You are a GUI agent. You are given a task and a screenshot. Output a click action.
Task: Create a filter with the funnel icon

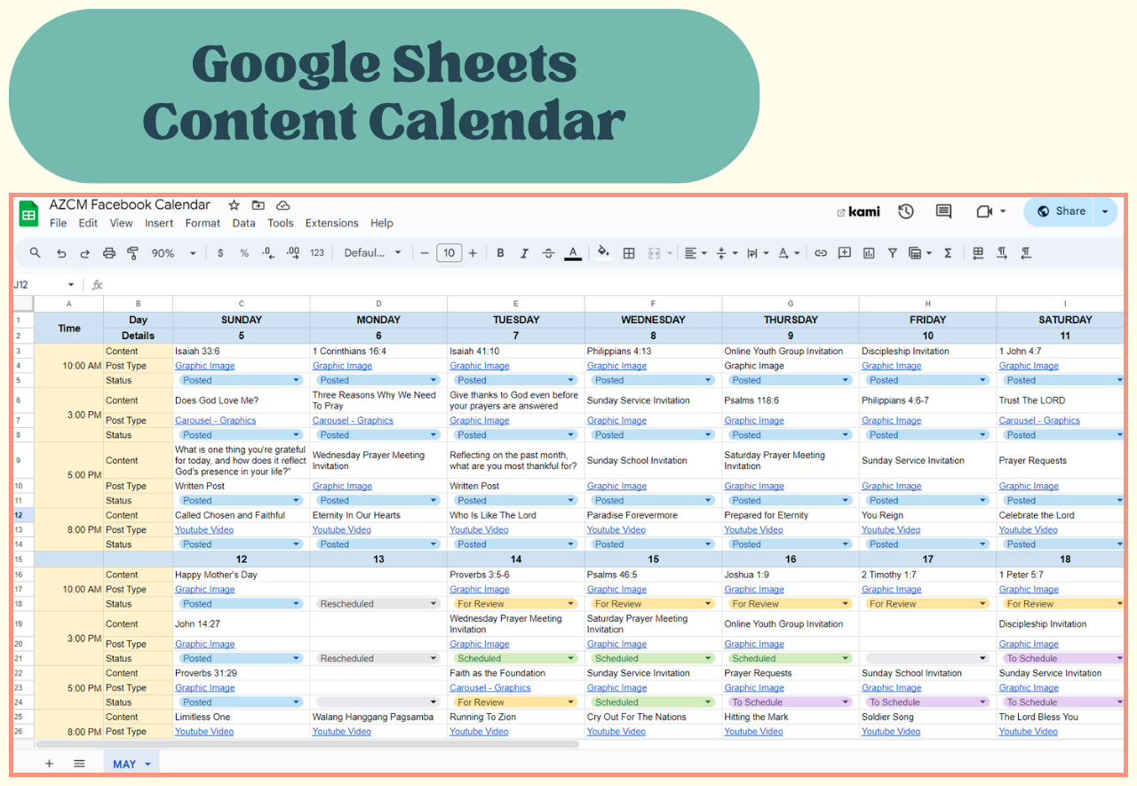[x=893, y=253]
